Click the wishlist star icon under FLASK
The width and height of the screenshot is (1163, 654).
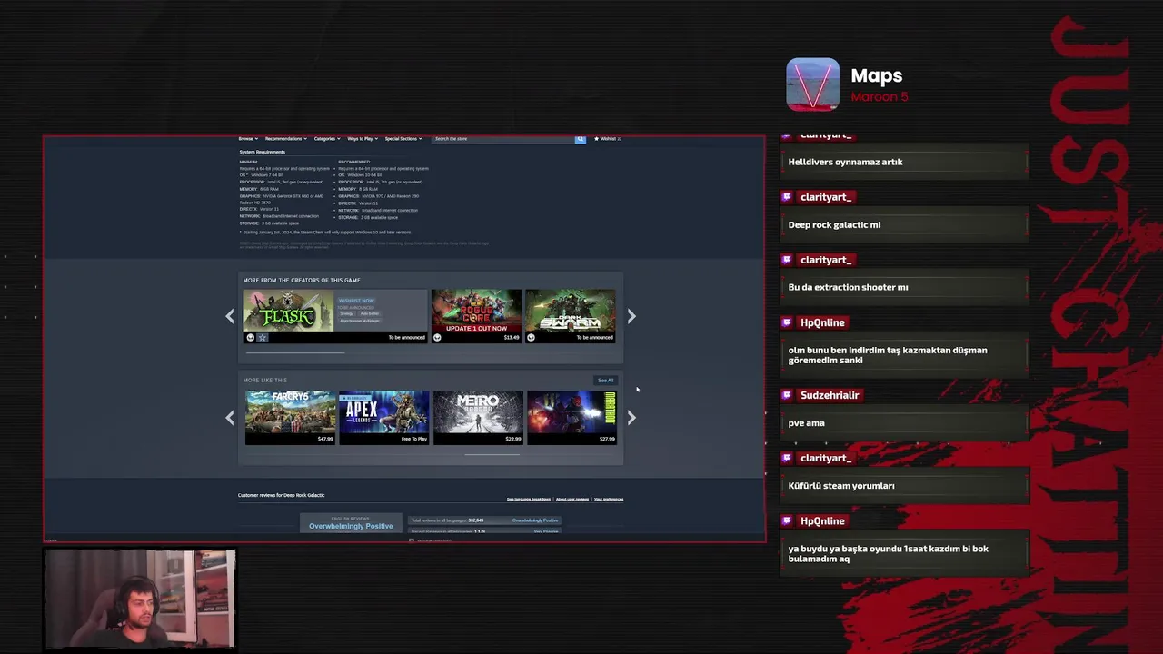262,338
